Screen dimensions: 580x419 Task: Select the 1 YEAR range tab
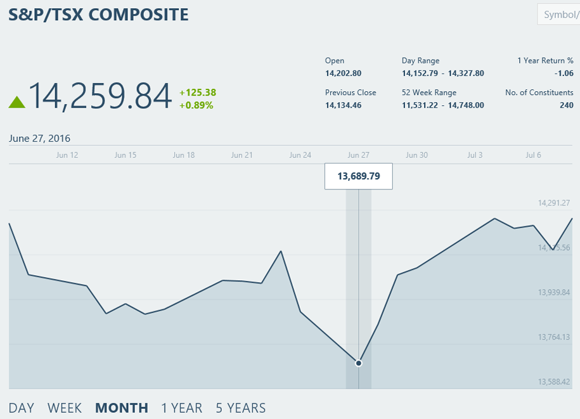(182, 408)
